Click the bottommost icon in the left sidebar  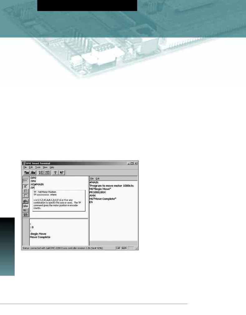(26, 215)
